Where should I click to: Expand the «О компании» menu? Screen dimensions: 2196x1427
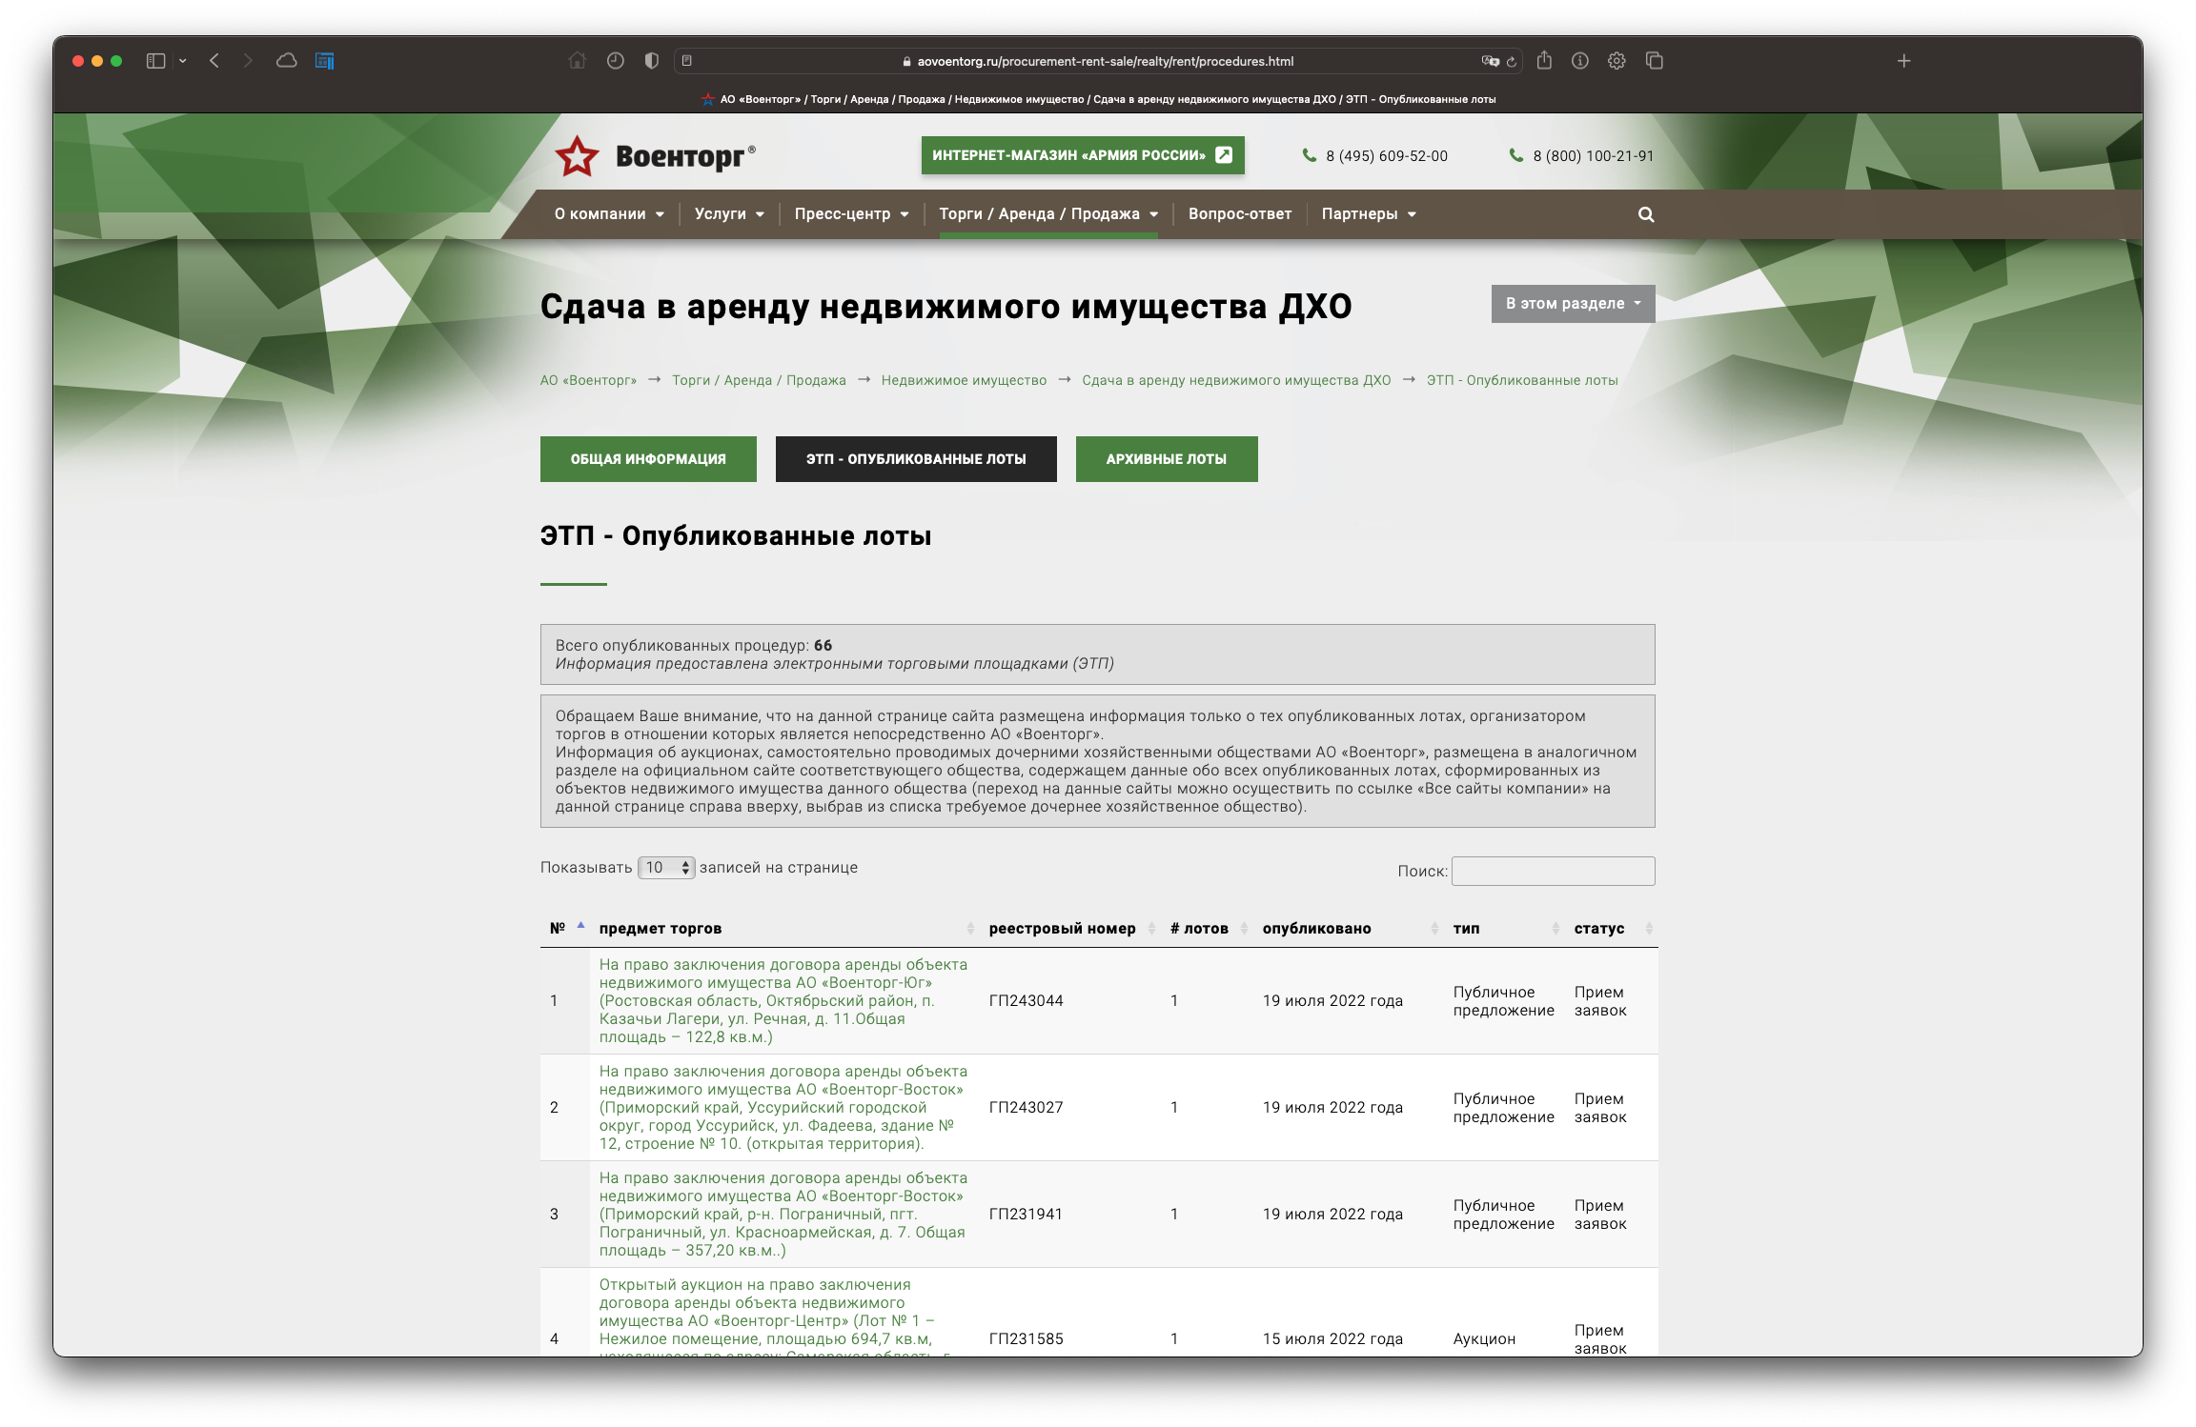pyautogui.click(x=609, y=214)
